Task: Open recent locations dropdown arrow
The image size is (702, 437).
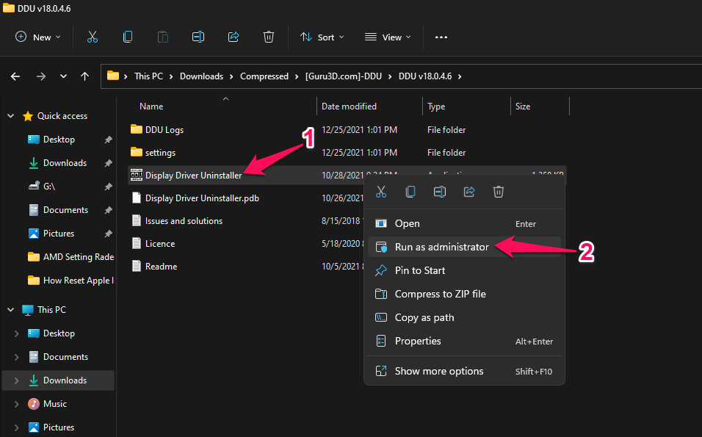Action: pyautogui.click(x=63, y=76)
